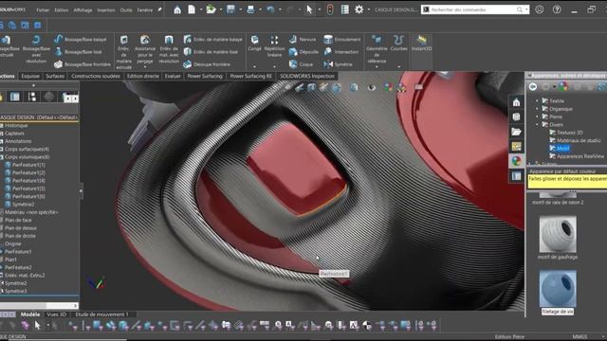Open the user login account icon

pos(540,9)
